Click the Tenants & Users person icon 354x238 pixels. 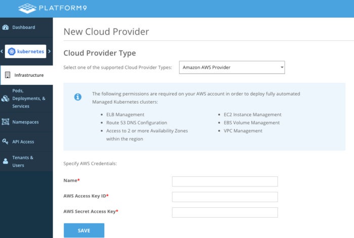coord(6,161)
